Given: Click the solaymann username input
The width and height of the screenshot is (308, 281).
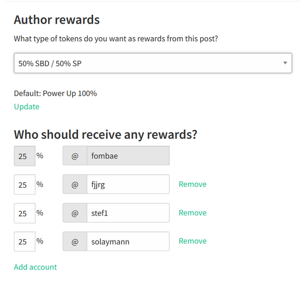Looking at the screenshot, I should point(128,241).
